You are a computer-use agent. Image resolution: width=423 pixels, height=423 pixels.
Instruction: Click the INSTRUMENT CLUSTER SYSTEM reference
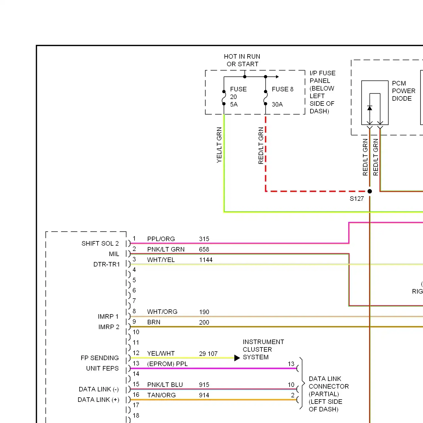click(263, 349)
